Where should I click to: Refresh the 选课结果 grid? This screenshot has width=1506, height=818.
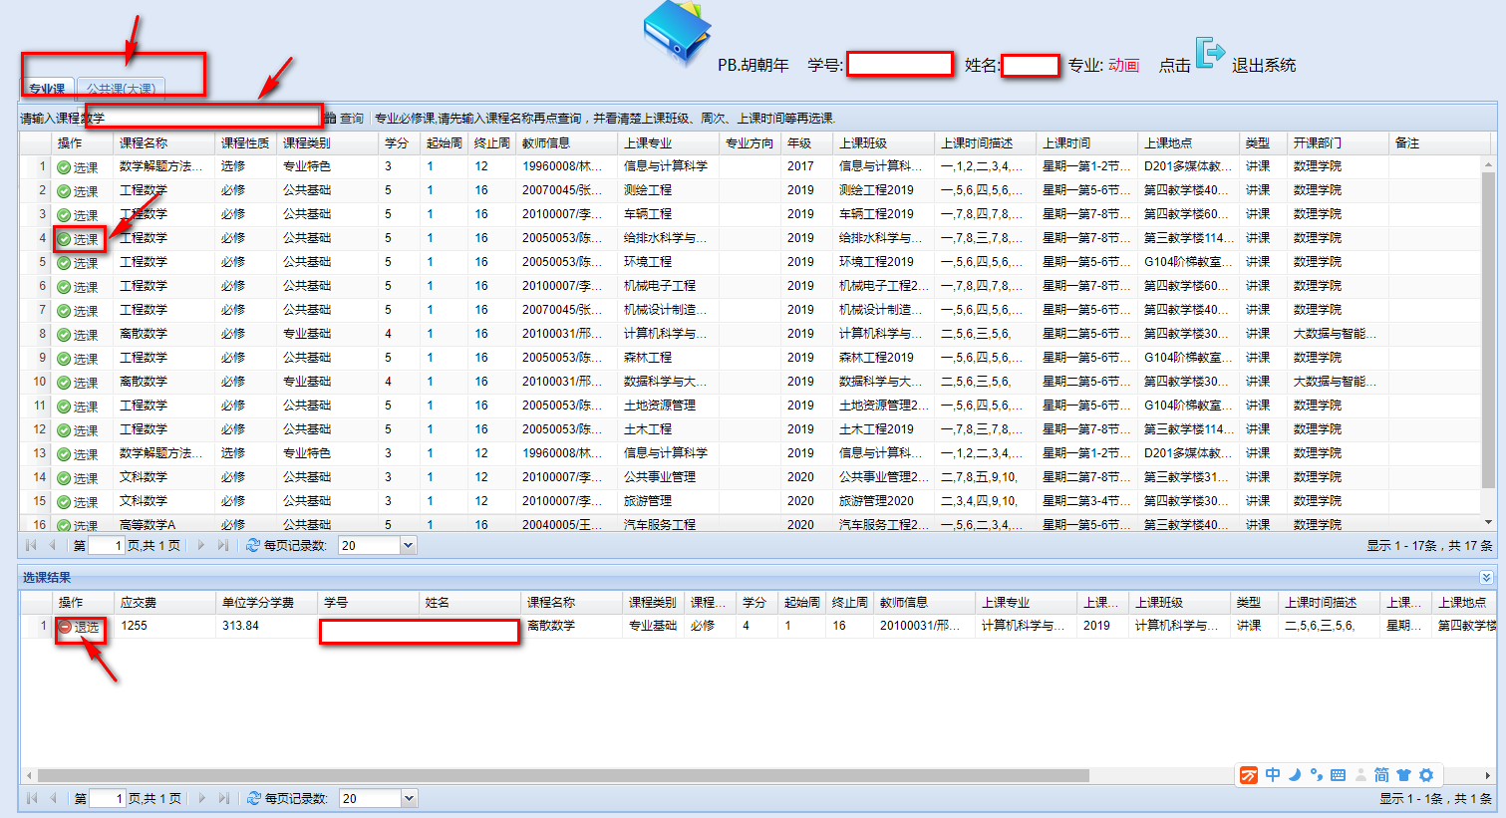[x=253, y=799]
